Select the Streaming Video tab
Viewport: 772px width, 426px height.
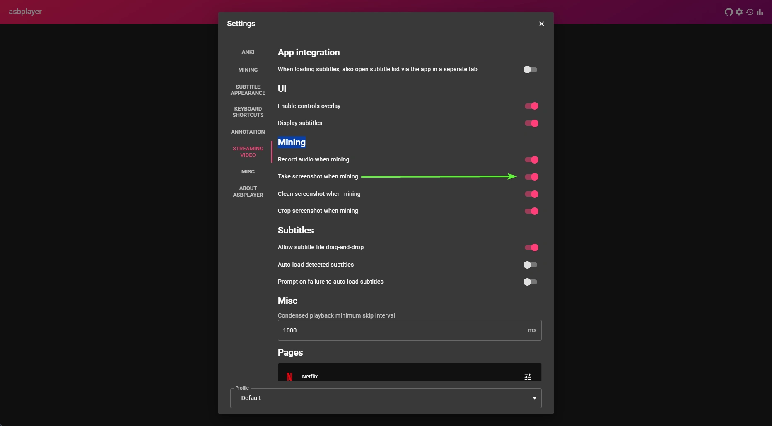248,152
